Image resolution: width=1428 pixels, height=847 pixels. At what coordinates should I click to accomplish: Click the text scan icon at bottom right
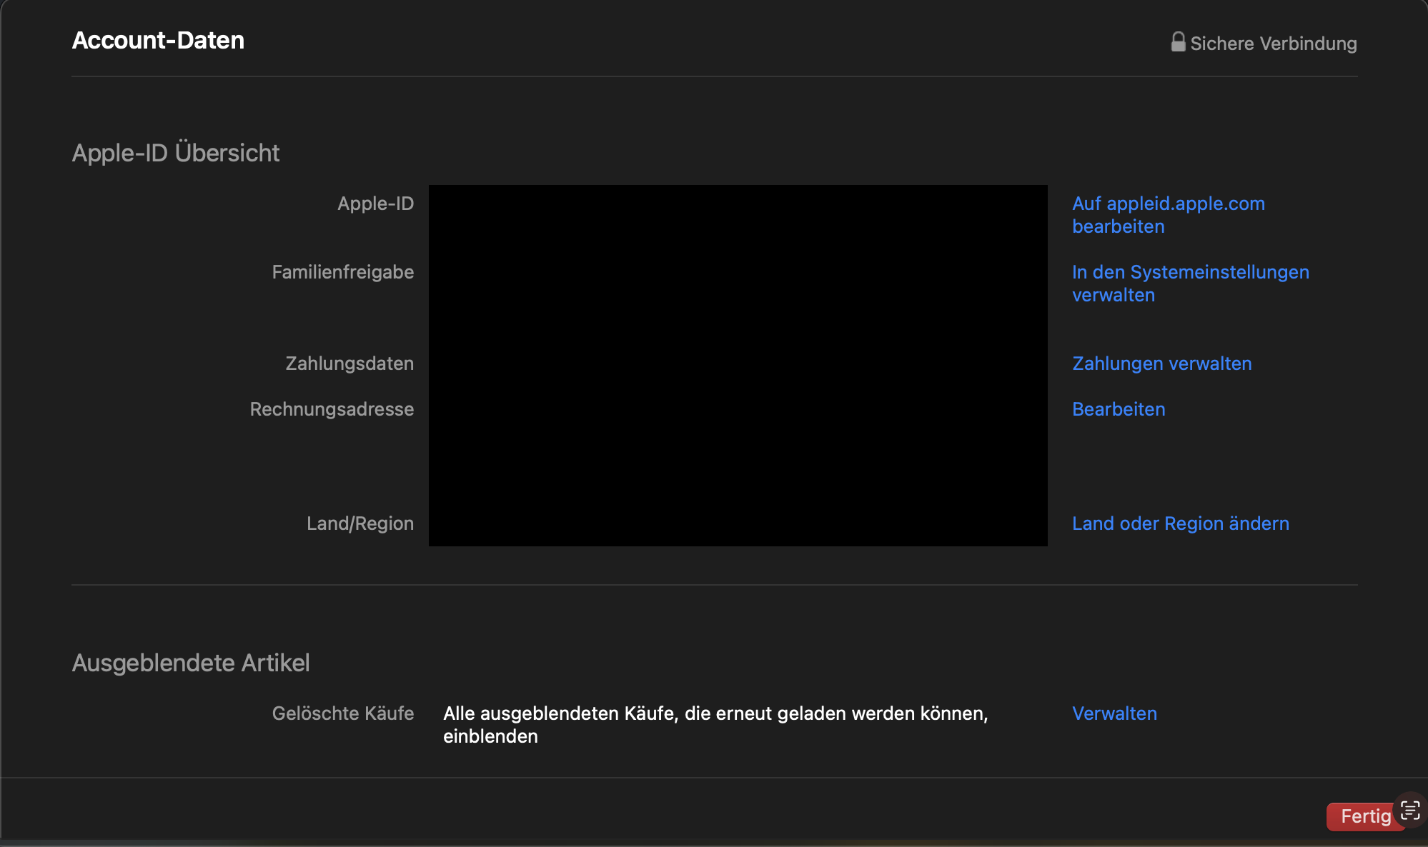[1409, 810]
